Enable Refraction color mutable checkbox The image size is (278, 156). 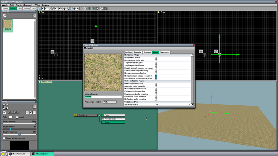tap(156, 99)
